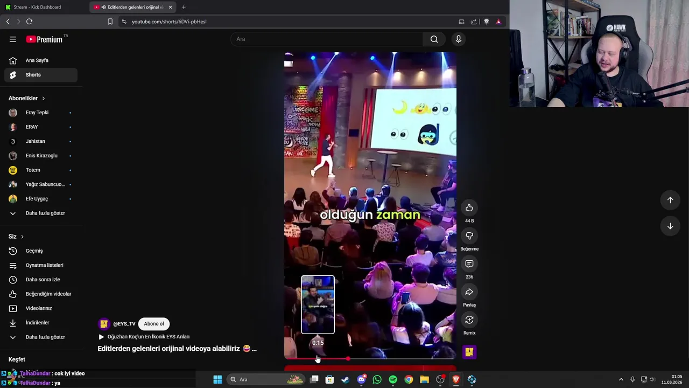Screen dimensions: 689x388
Task: Share the short via Paylaş
Action: [x=469, y=292]
